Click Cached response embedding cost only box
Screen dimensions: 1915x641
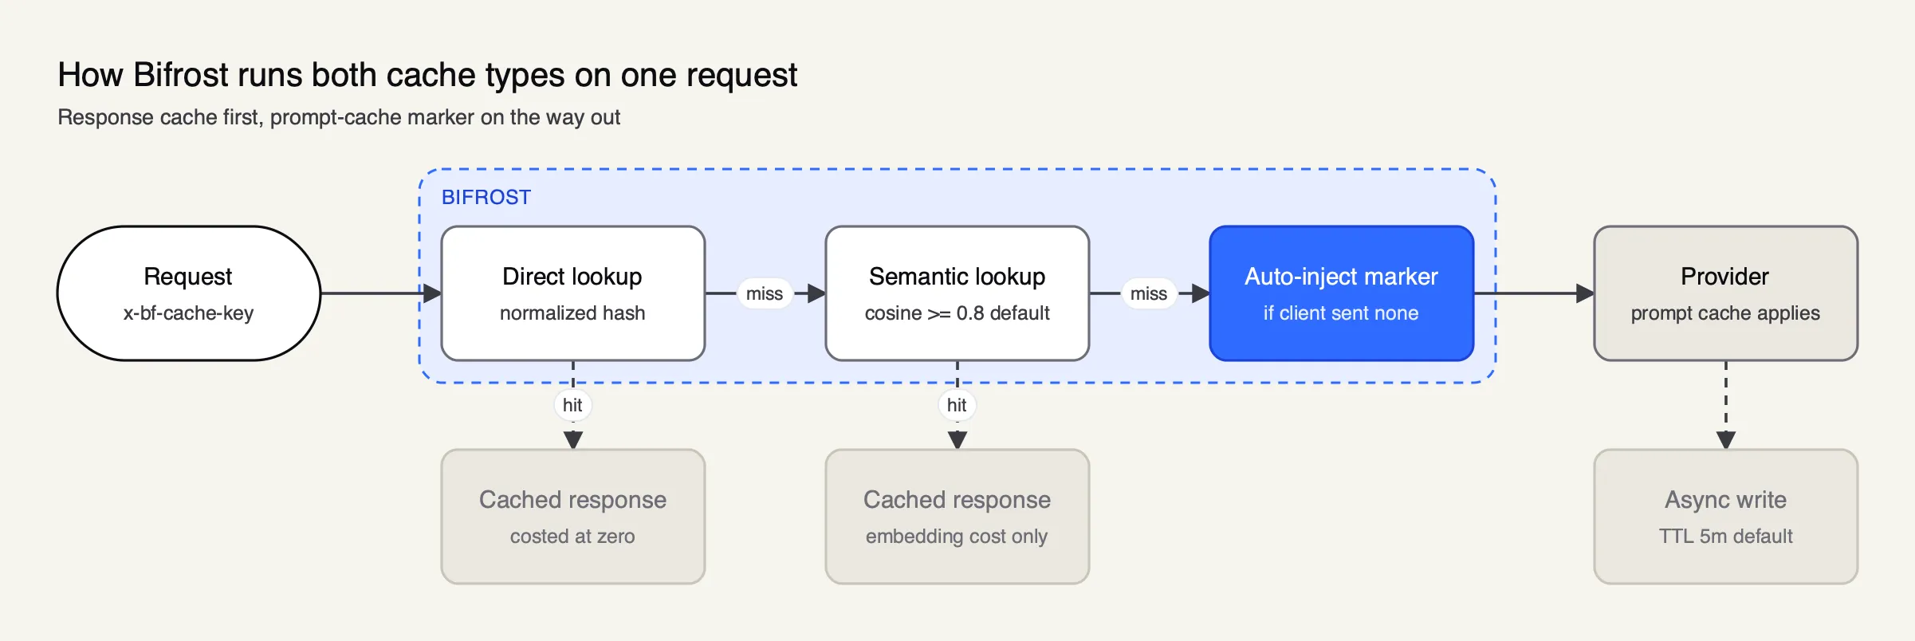point(957,517)
